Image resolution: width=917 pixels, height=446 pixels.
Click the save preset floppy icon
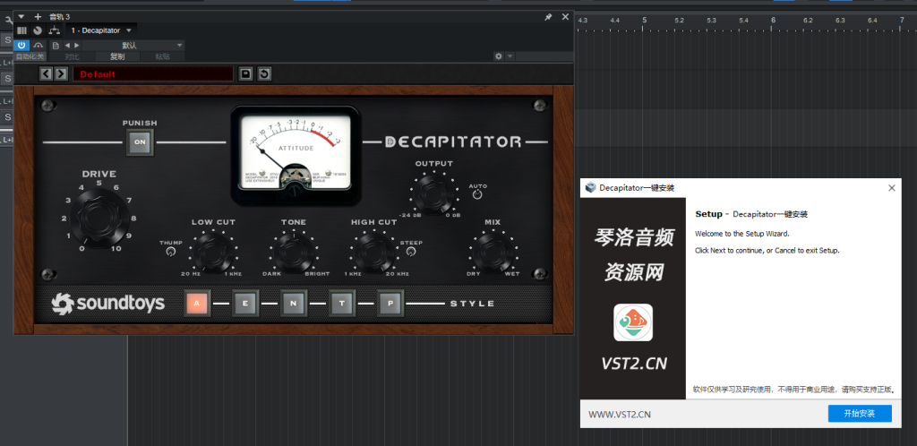pyautogui.click(x=246, y=73)
